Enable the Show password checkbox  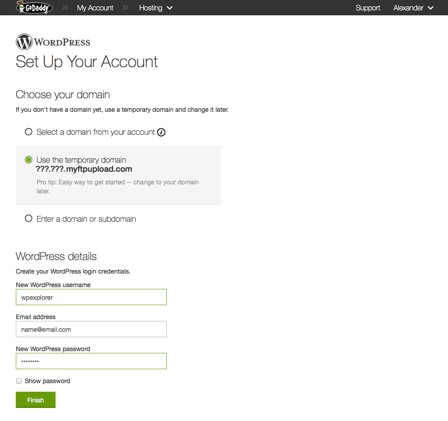click(19, 381)
